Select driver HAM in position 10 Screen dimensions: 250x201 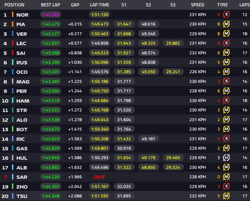(23, 101)
